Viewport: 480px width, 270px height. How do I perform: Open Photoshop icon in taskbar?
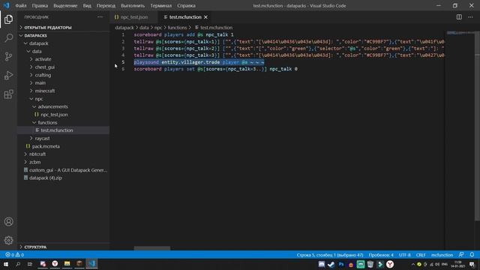click(x=340, y=264)
